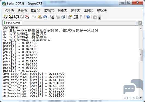Click the Print Selection icon
Screen dimensions: 145x102
click(x=58, y=17)
